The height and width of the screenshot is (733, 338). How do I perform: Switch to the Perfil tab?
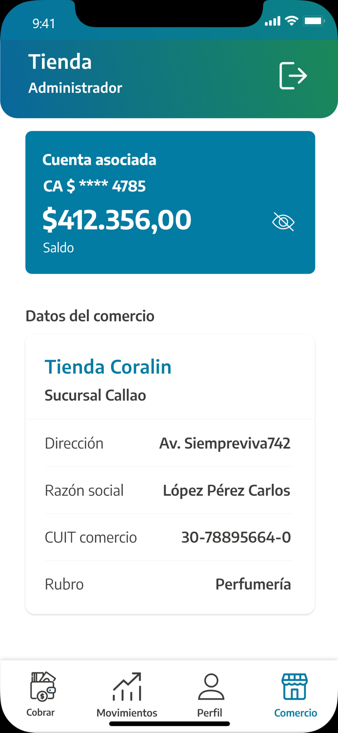tap(210, 696)
